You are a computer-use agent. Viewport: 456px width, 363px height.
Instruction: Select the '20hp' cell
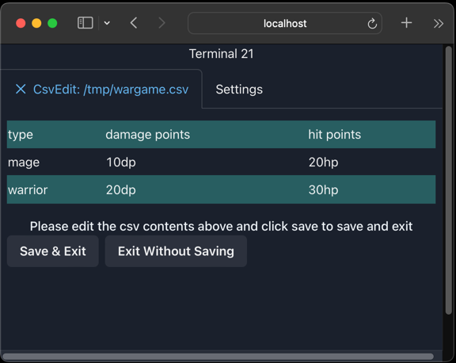pyautogui.click(x=323, y=162)
